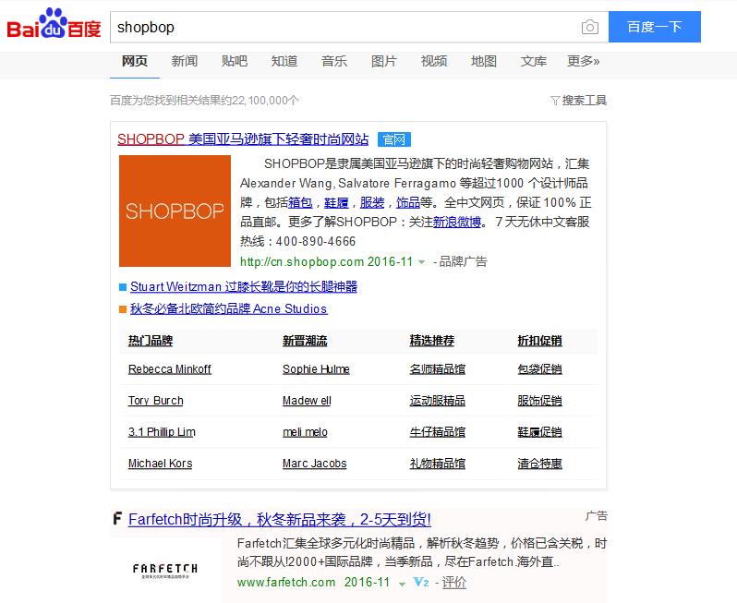
Task: Open the Marc Jacobs link
Action: coord(314,464)
